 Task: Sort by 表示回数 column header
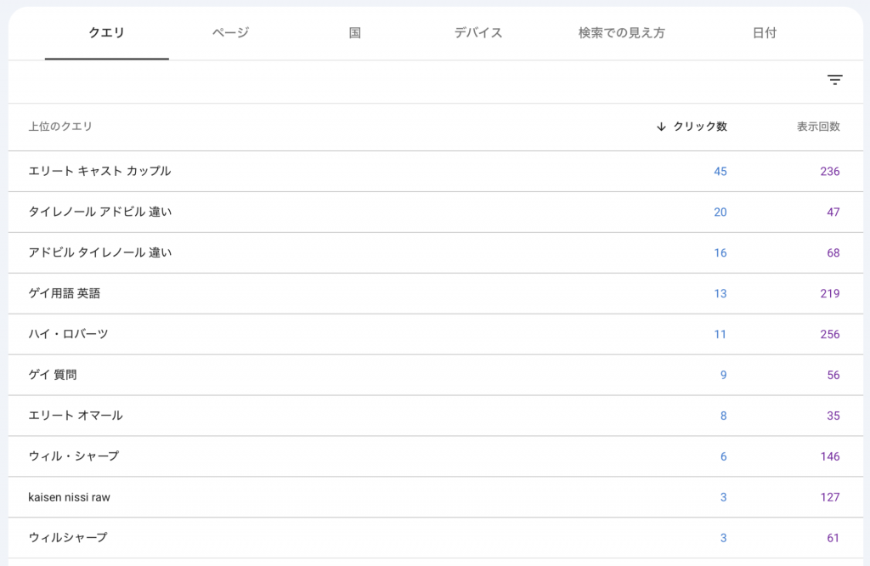(817, 127)
